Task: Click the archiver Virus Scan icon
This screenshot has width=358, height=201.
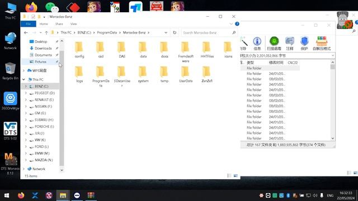Action: (x=274, y=44)
